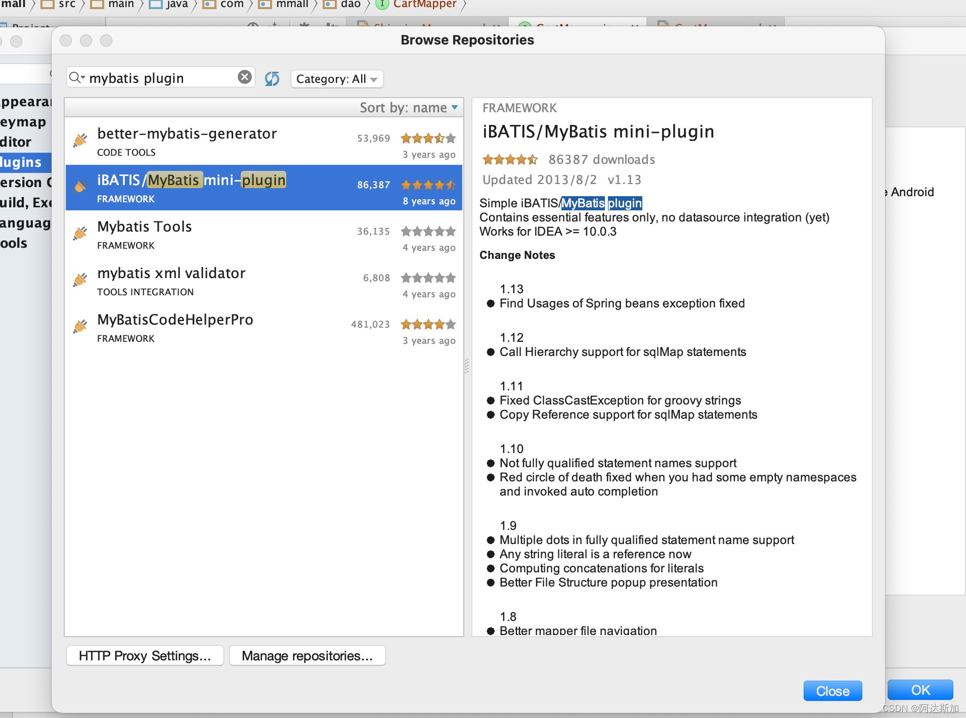Click src folder in breadcrumb bar

[58, 4]
